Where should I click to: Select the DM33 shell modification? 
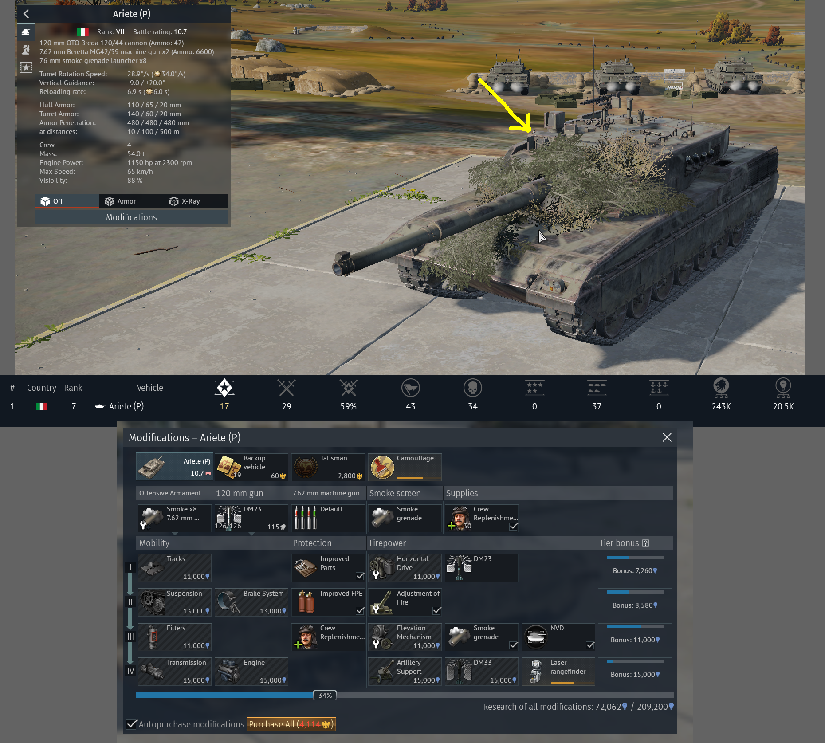482,672
